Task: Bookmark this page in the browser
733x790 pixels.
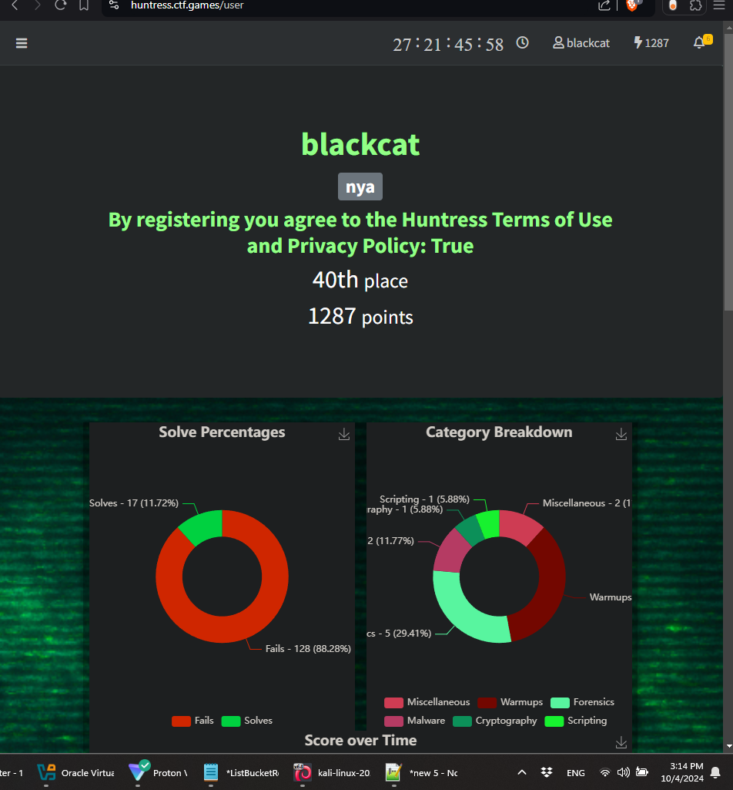Action: pos(84,5)
